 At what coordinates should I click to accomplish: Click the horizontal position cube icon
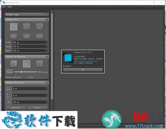[9, 89]
